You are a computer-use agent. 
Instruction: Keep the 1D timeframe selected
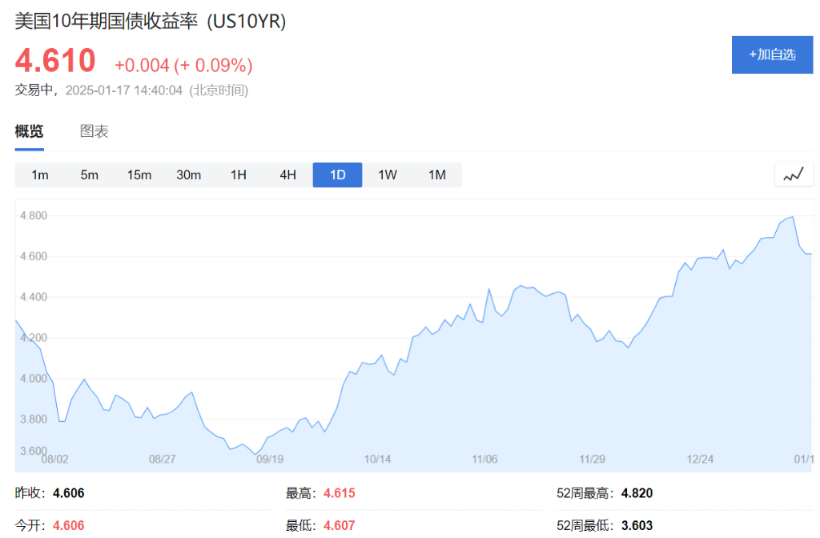[337, 175]
